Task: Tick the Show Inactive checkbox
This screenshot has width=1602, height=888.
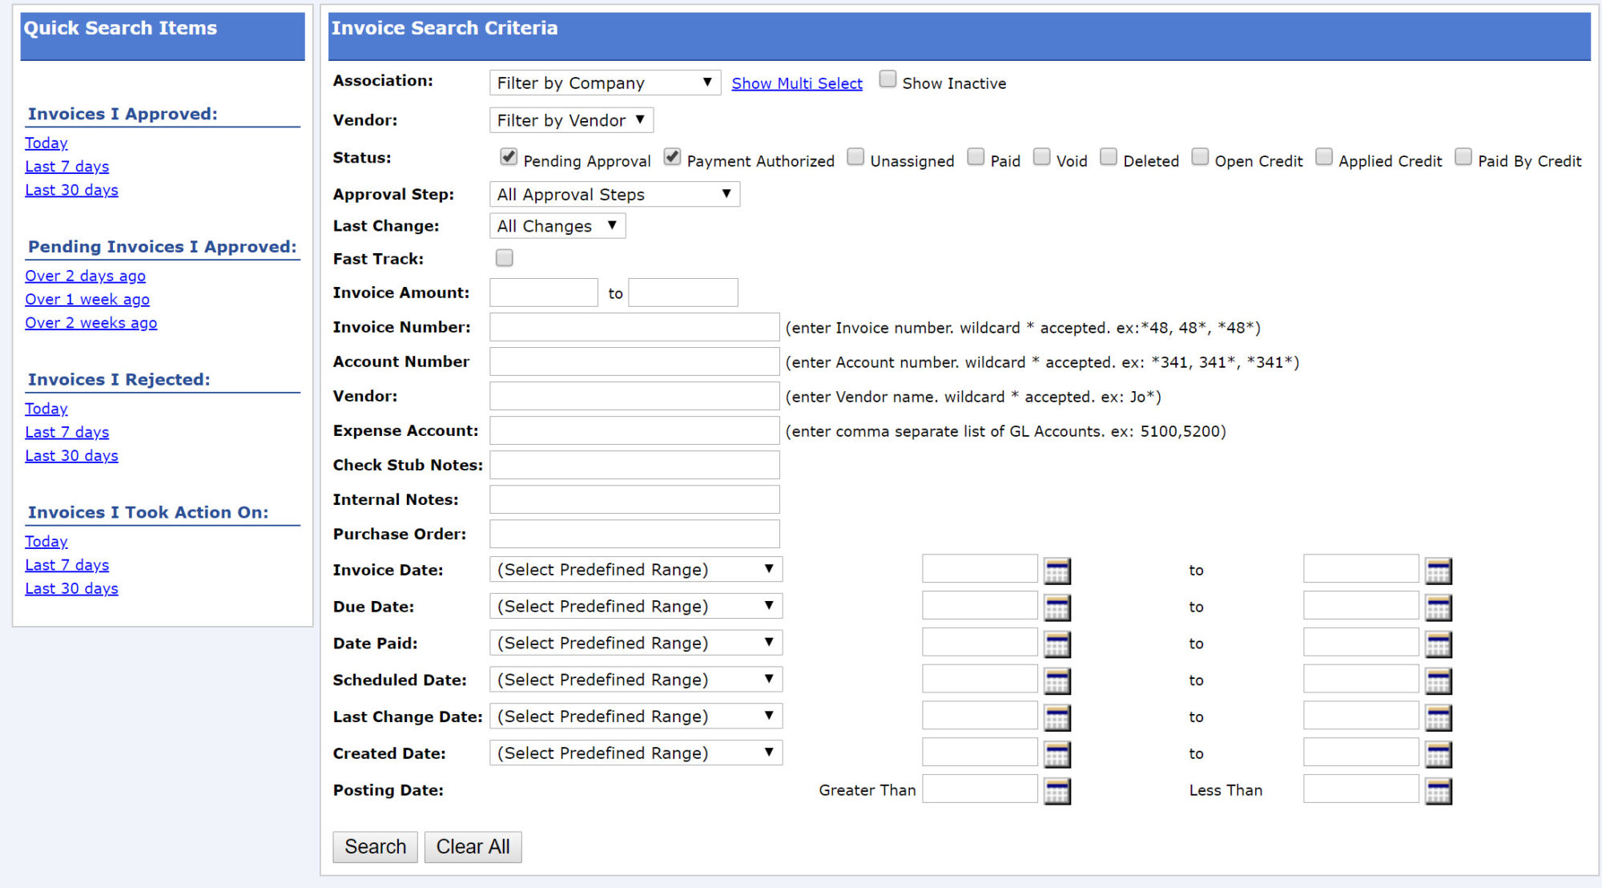Action: [888, 79]
